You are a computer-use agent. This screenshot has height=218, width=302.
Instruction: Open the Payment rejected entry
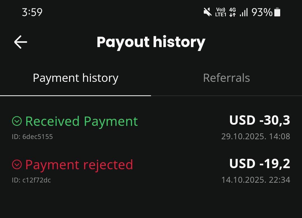(79, 165)
